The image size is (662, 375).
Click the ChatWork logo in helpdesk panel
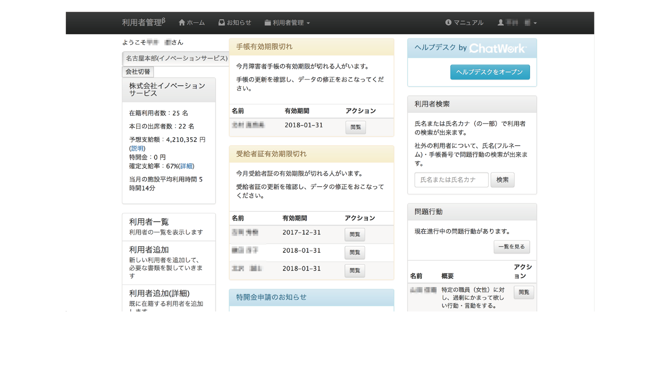[498, 48]
